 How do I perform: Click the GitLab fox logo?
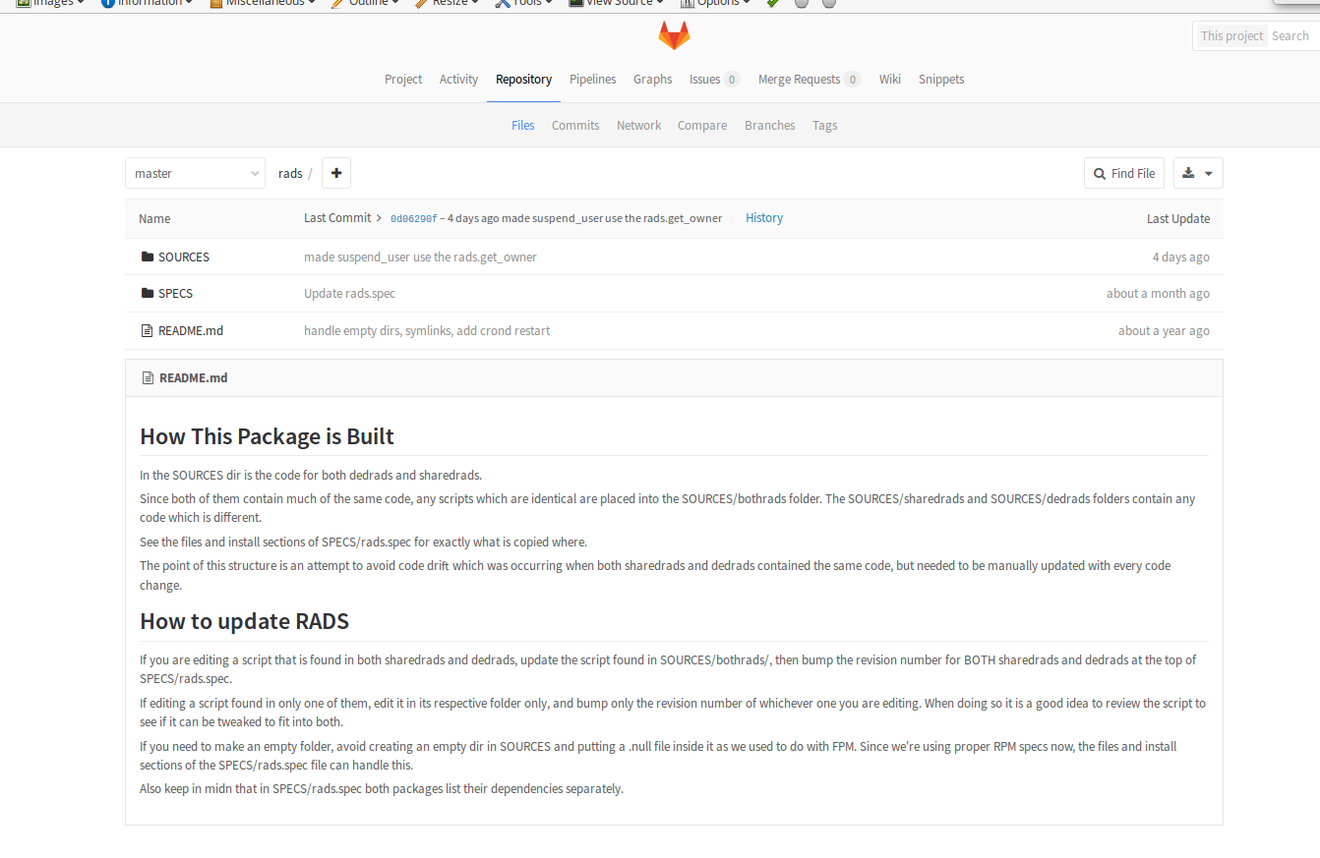pos(674,36)
